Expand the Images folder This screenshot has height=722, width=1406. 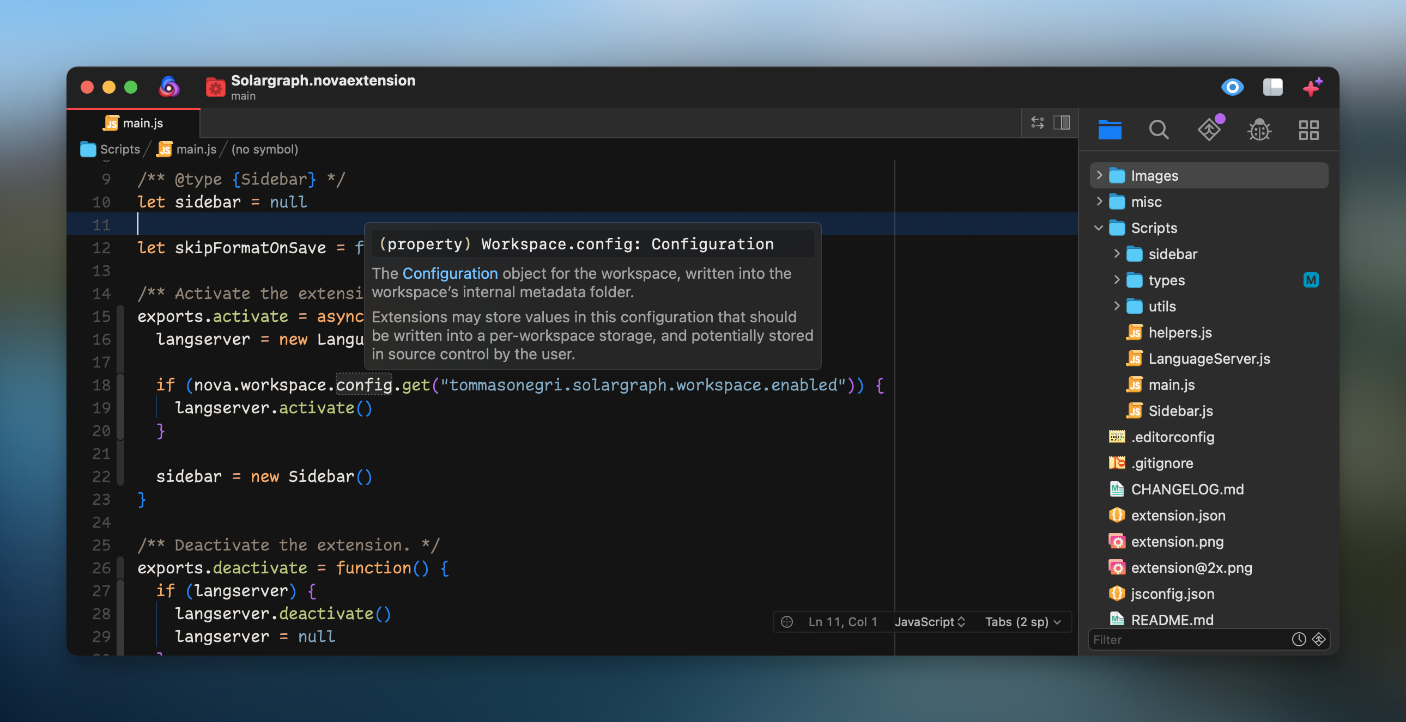[x=1099, y=175]
